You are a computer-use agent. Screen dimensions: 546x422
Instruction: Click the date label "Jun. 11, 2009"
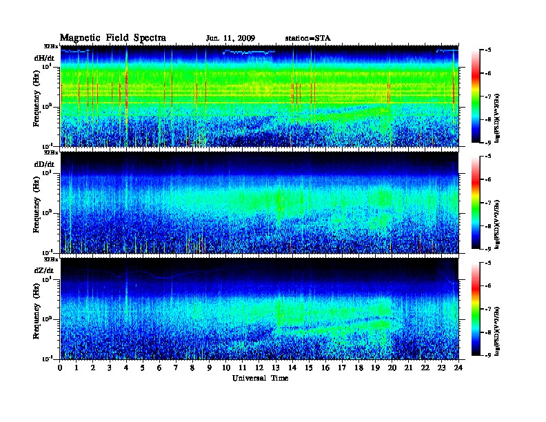(230, 38)
